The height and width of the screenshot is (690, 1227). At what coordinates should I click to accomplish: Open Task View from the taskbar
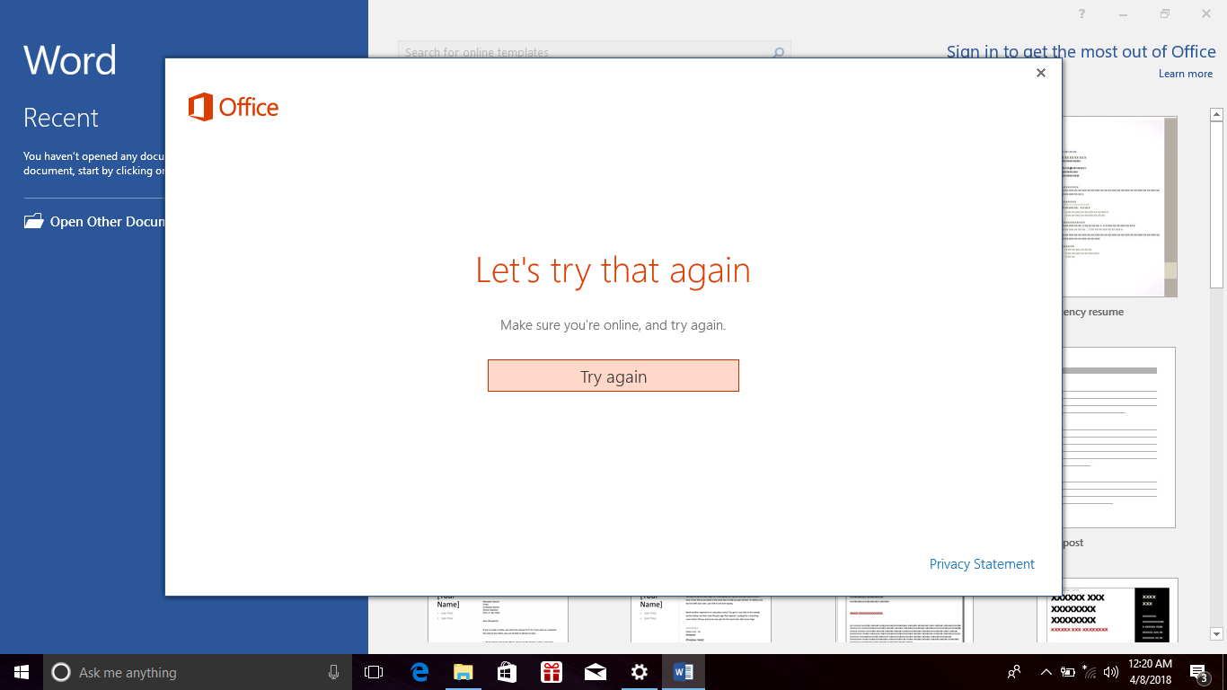tap(374, 672)
